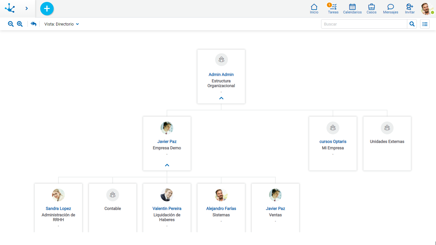Switch to list view with the list icon

click(425, 24)
